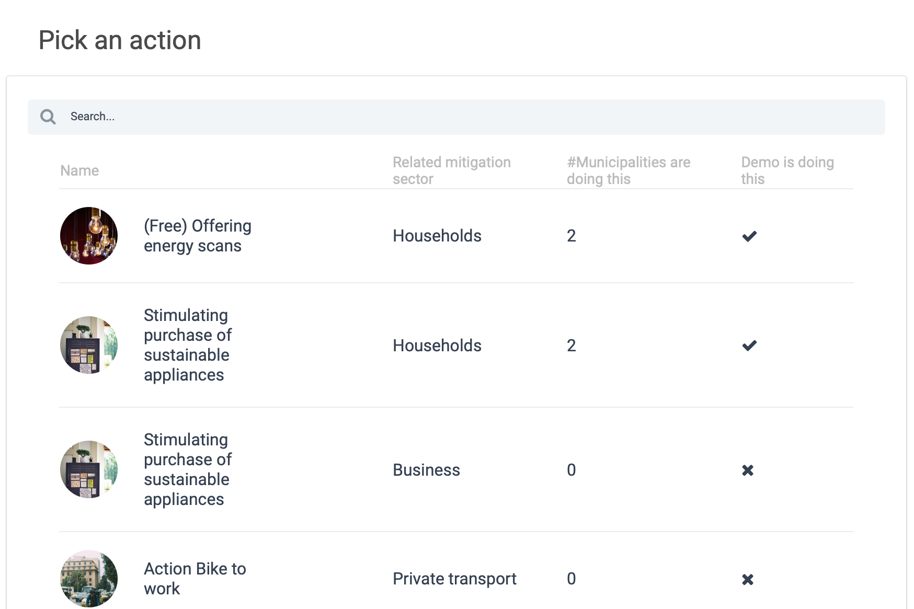Click the "Private transport" sector cell
The width and height of the screenshot is (914, 609).
(454, 579)
